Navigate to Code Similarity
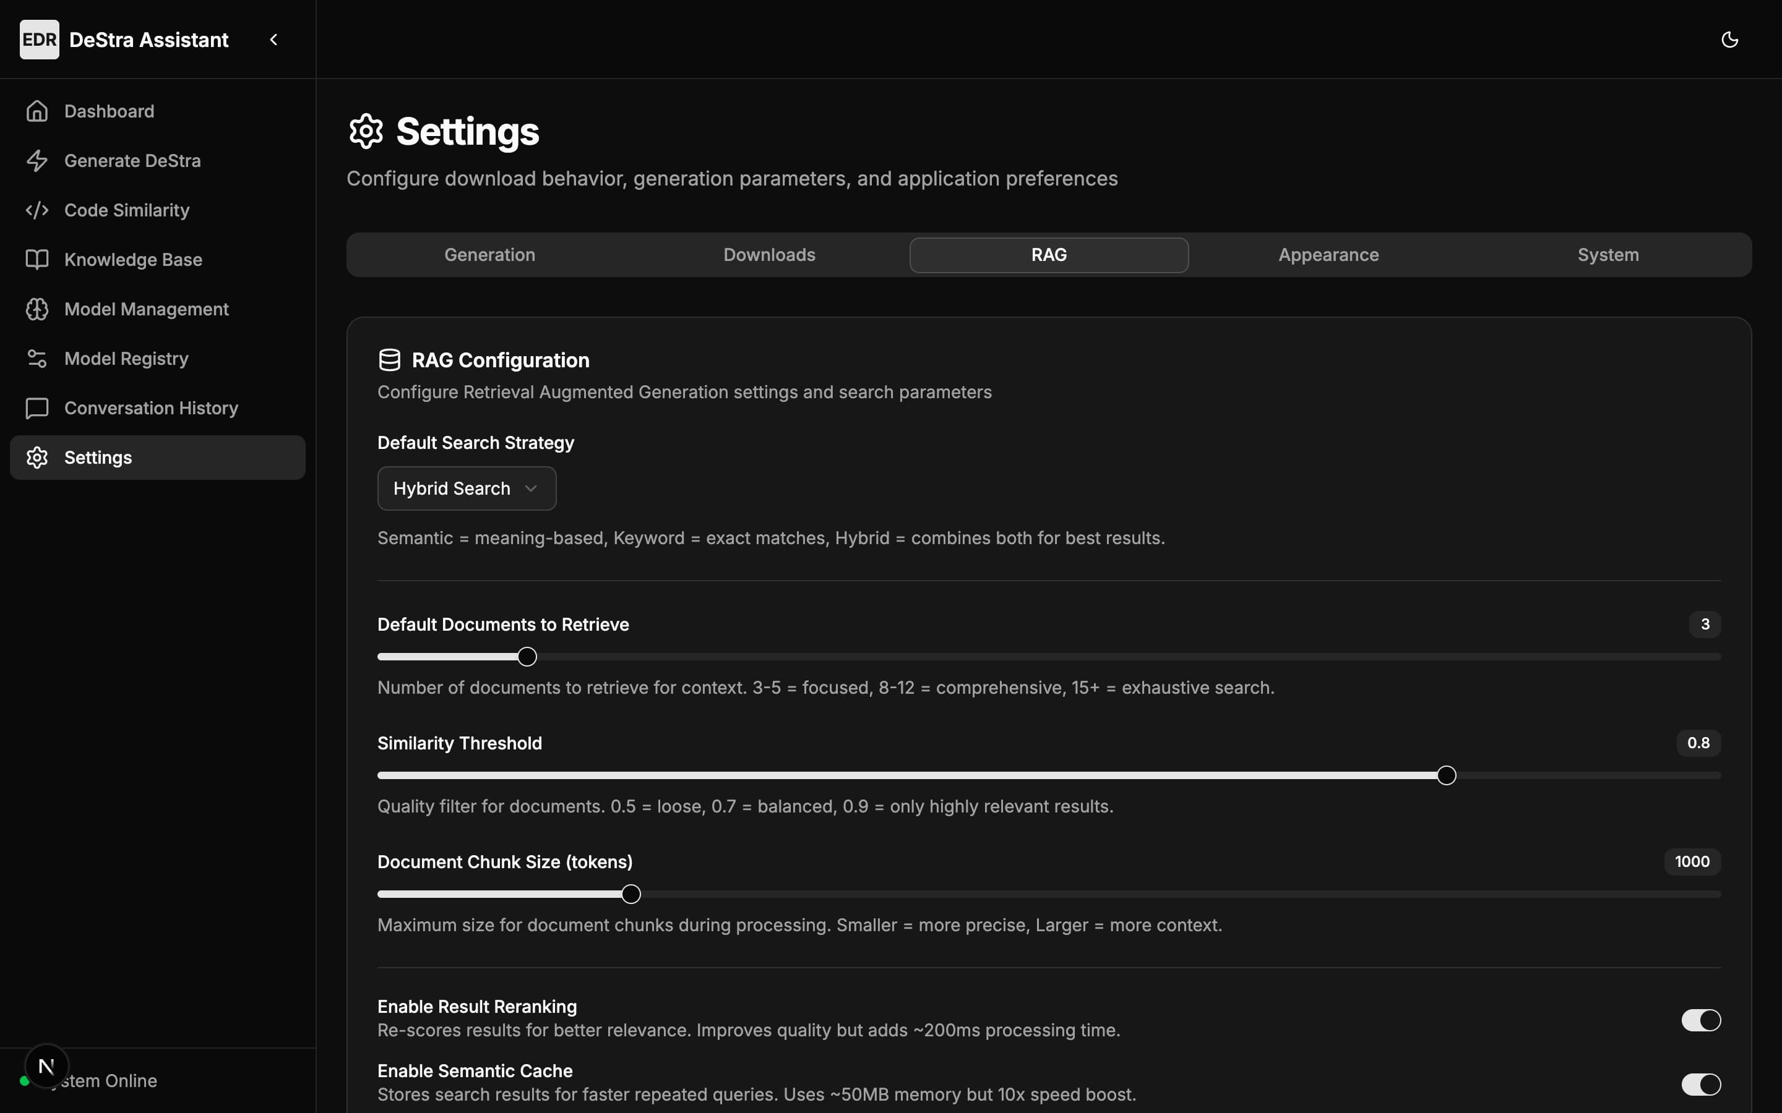1782x1113 pixels. pyautogui.click(x=158, y=210)
